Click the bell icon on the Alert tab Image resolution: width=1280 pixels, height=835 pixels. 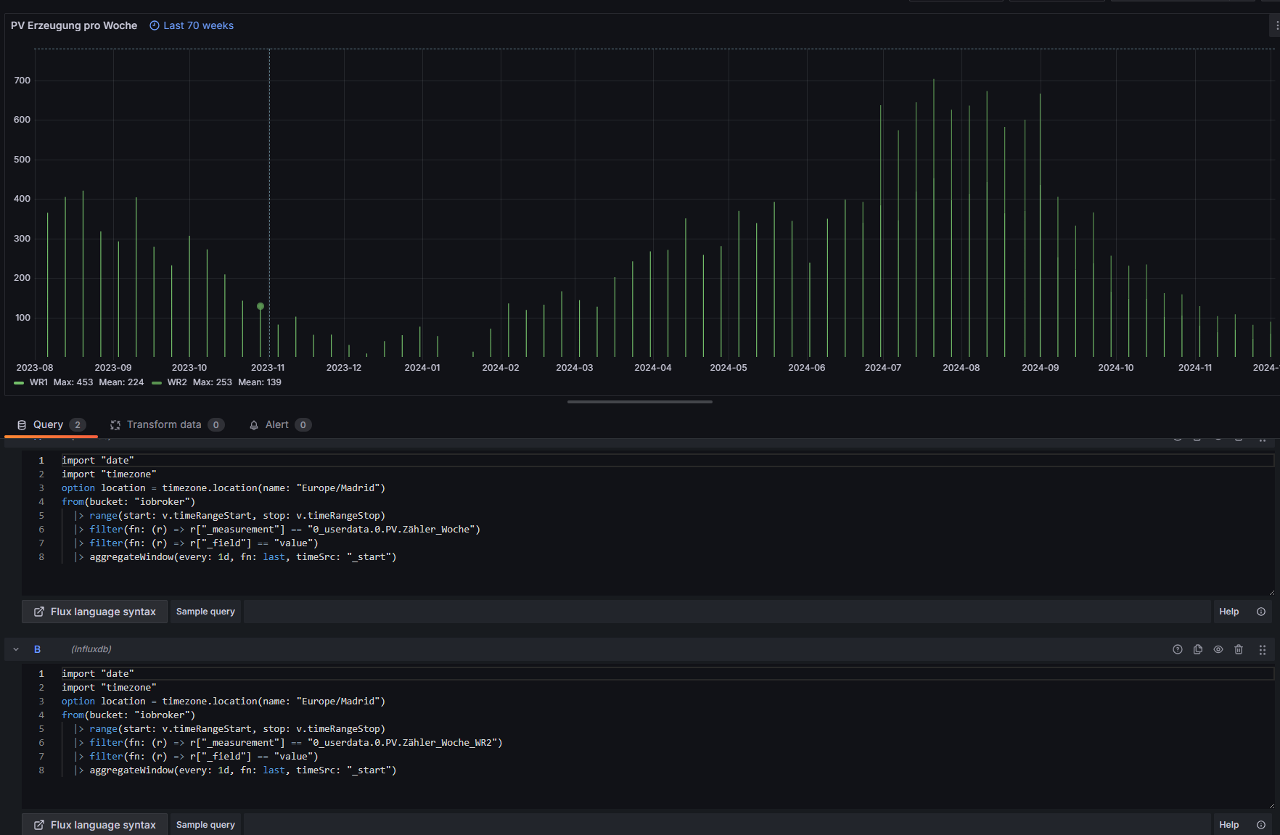tap(254, 425)
